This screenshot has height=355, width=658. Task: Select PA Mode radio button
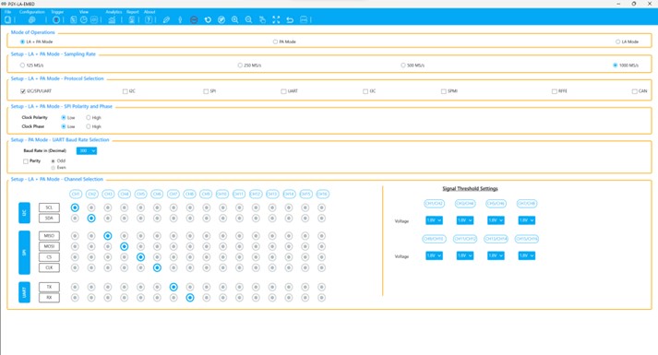click(x=275, y=41)
